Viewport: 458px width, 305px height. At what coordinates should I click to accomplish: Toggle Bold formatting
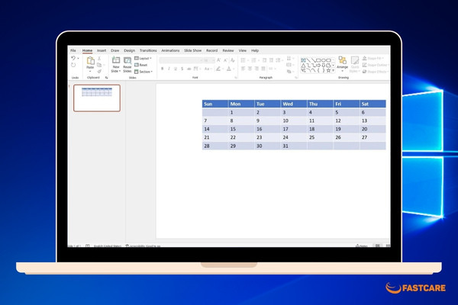pos(162,69)
